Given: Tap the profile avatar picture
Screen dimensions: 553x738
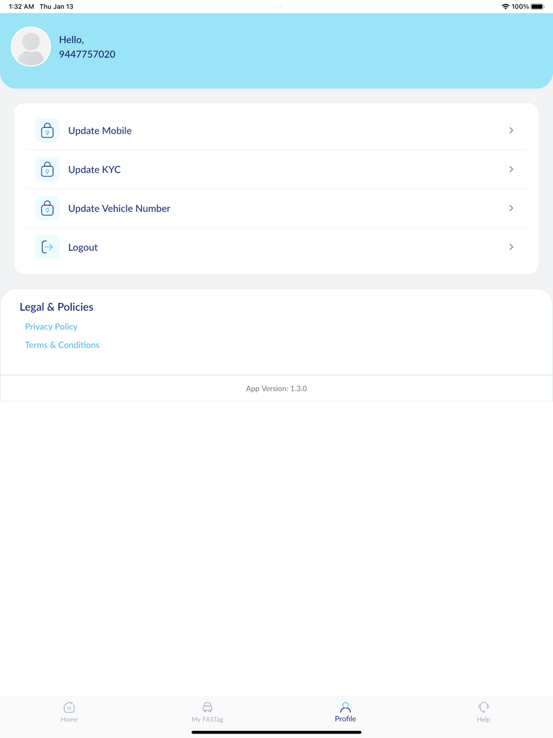Looking at the screenshot, I should click(31, 46).
